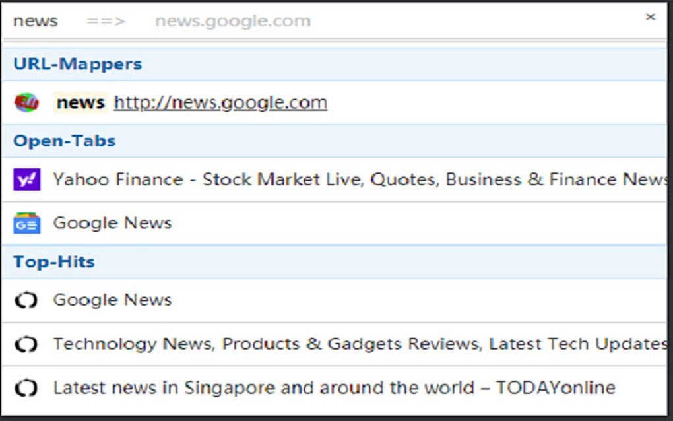This screenshot has height=421, width=673.
Task: Click the news text in the search field
Action: 36,20
